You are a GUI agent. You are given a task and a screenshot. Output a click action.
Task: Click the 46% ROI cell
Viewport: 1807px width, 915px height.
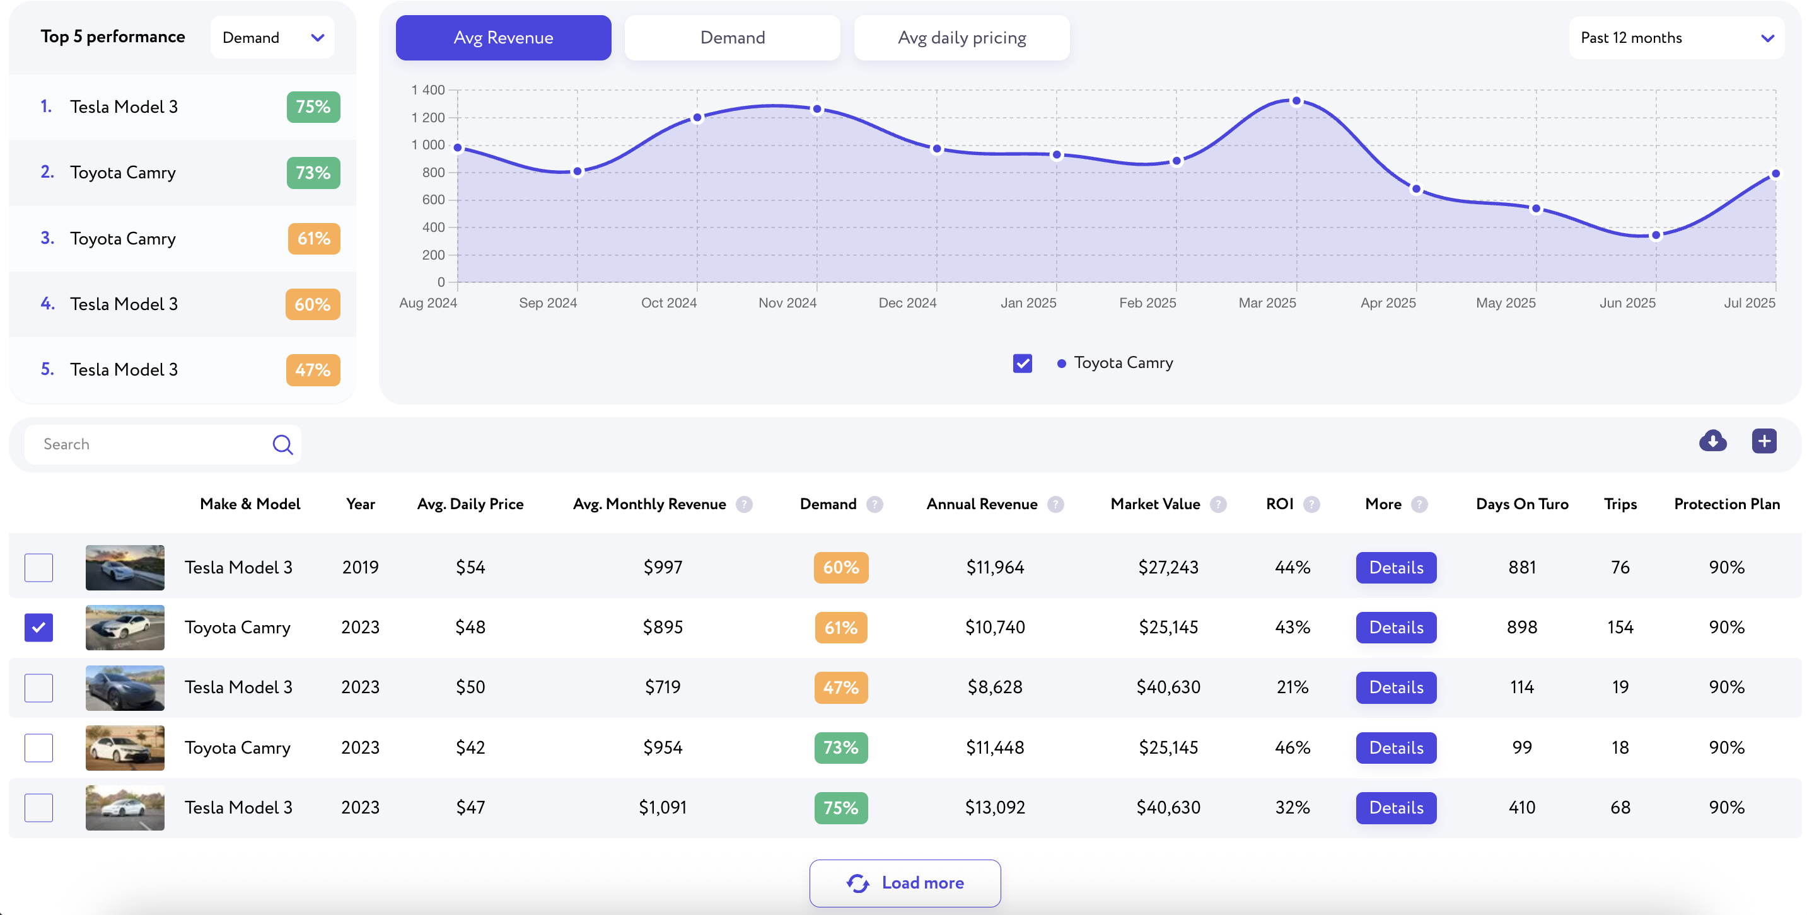[1292, 748]
